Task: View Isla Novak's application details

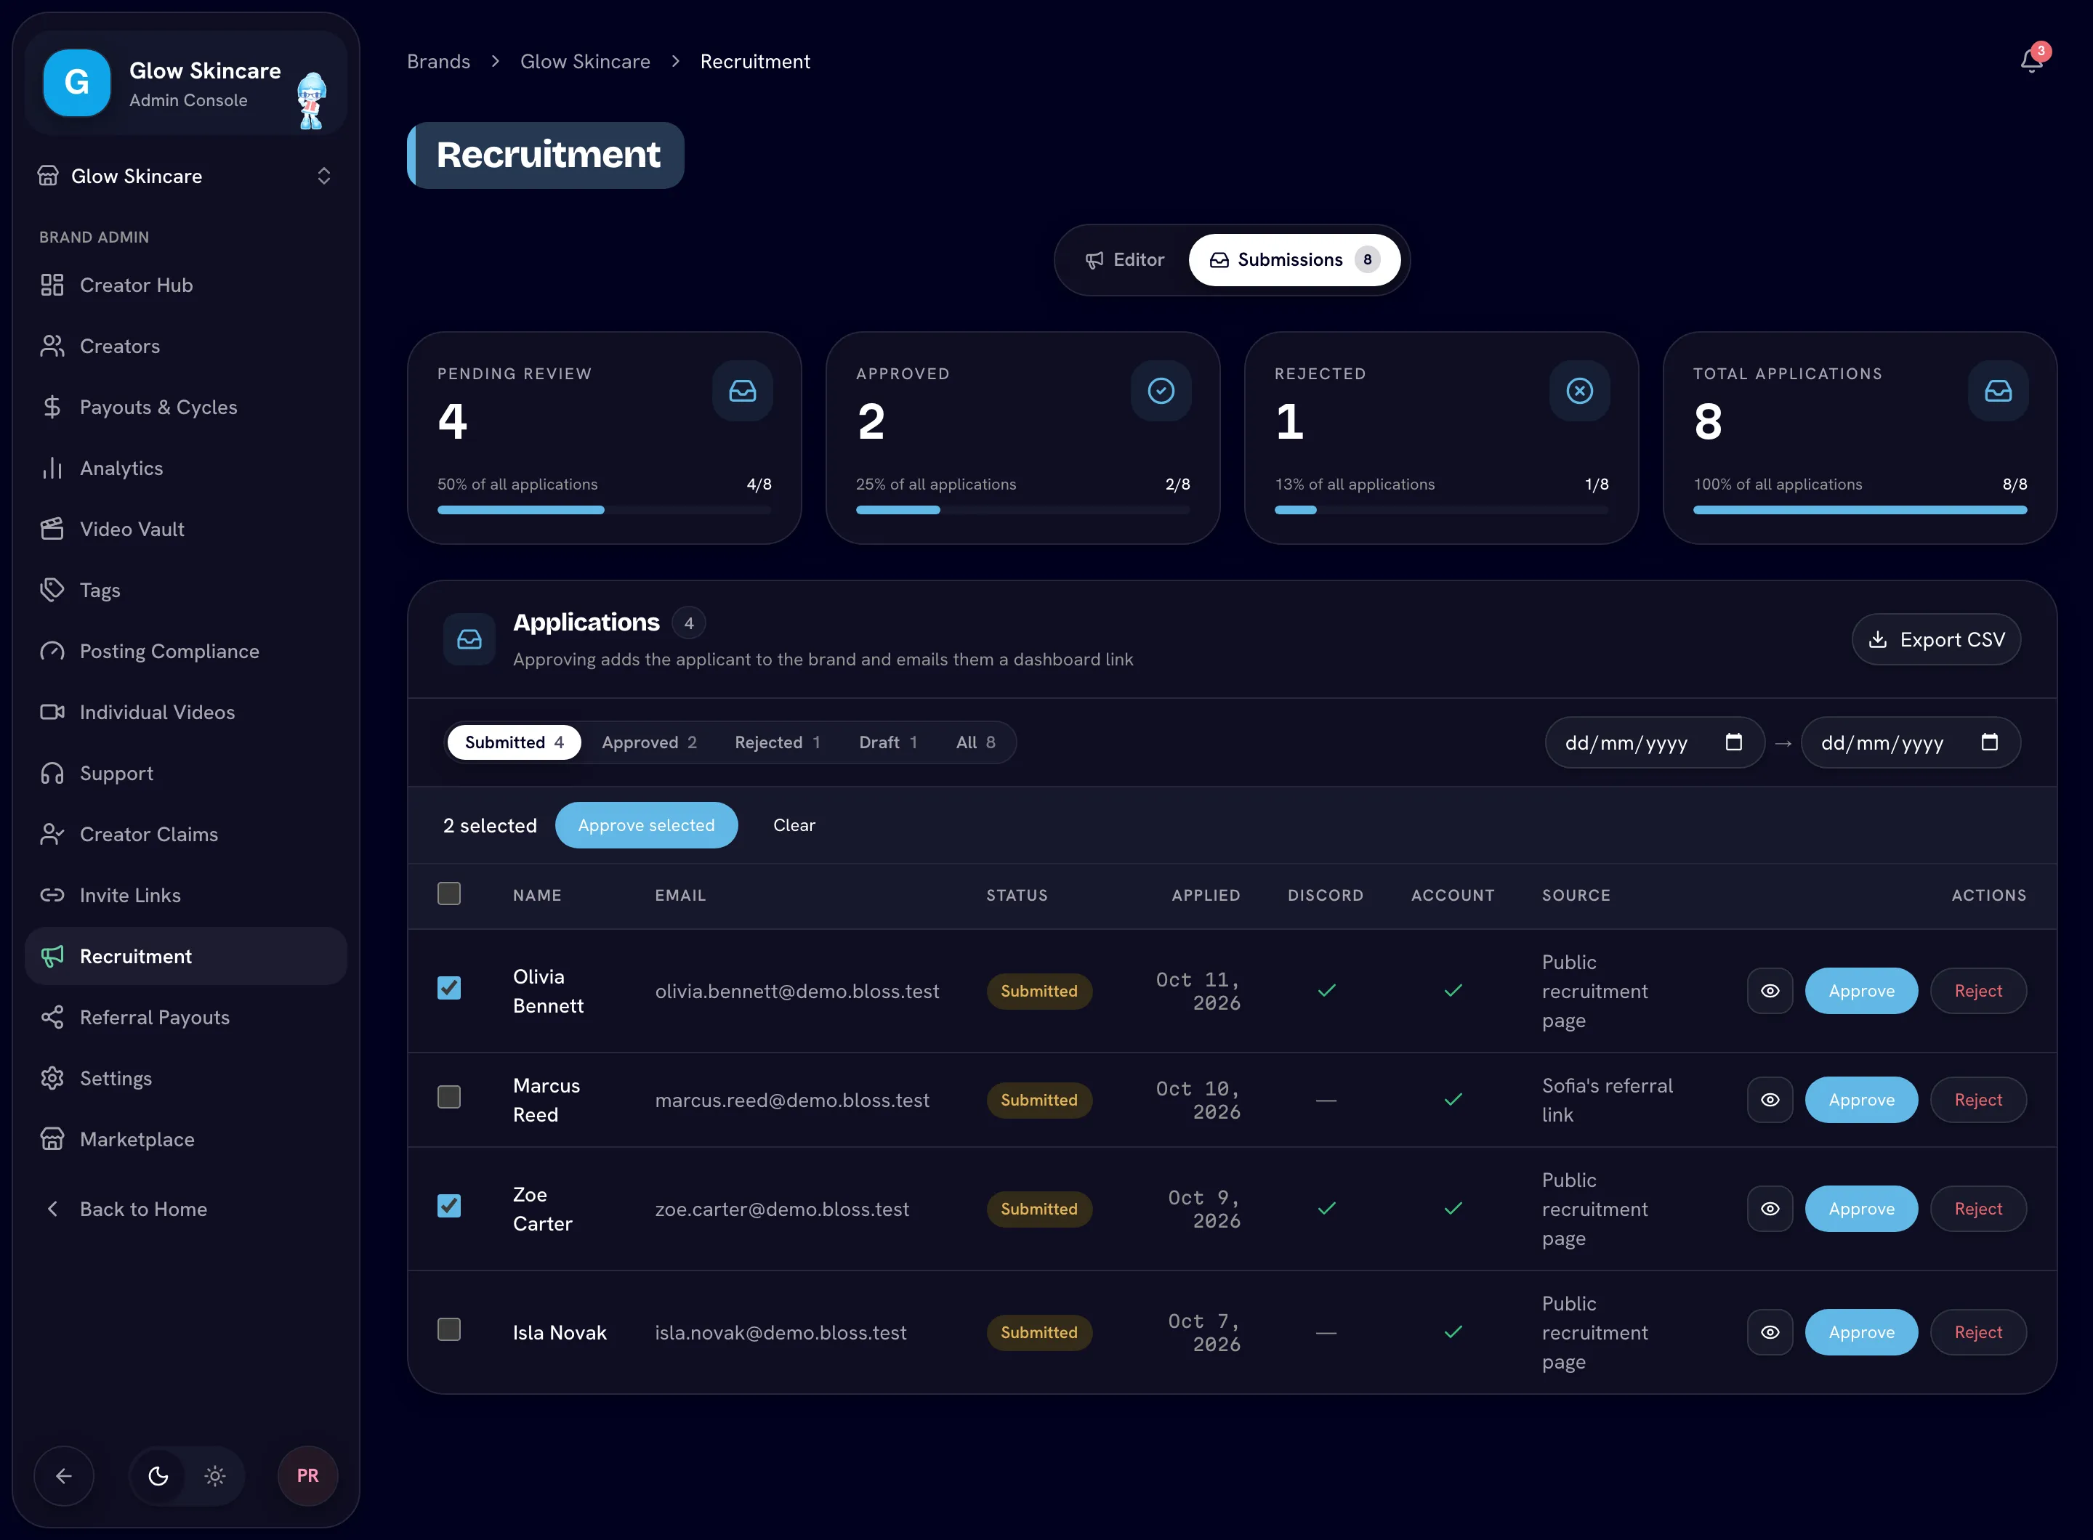Action: click(1770, 1332)
